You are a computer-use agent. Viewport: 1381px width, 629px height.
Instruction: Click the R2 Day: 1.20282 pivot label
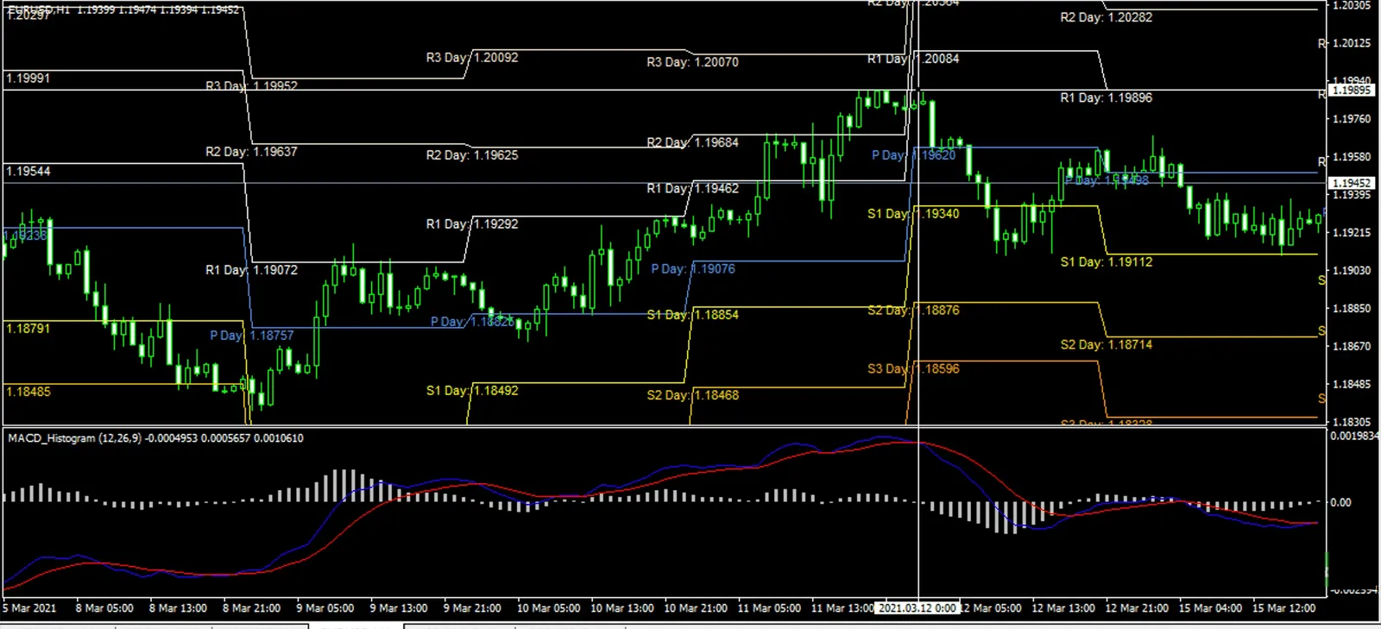click(x=1106, y=17)
